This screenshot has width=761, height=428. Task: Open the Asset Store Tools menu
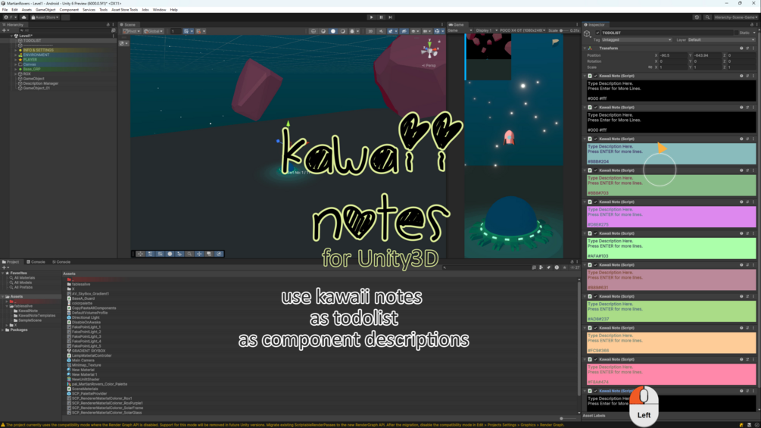tap(125, 10)
